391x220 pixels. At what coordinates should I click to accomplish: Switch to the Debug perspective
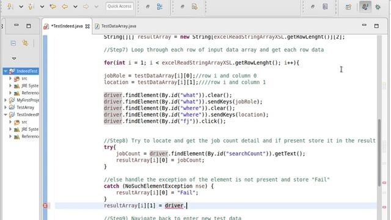pyautogui.click(x=378, y=7)
